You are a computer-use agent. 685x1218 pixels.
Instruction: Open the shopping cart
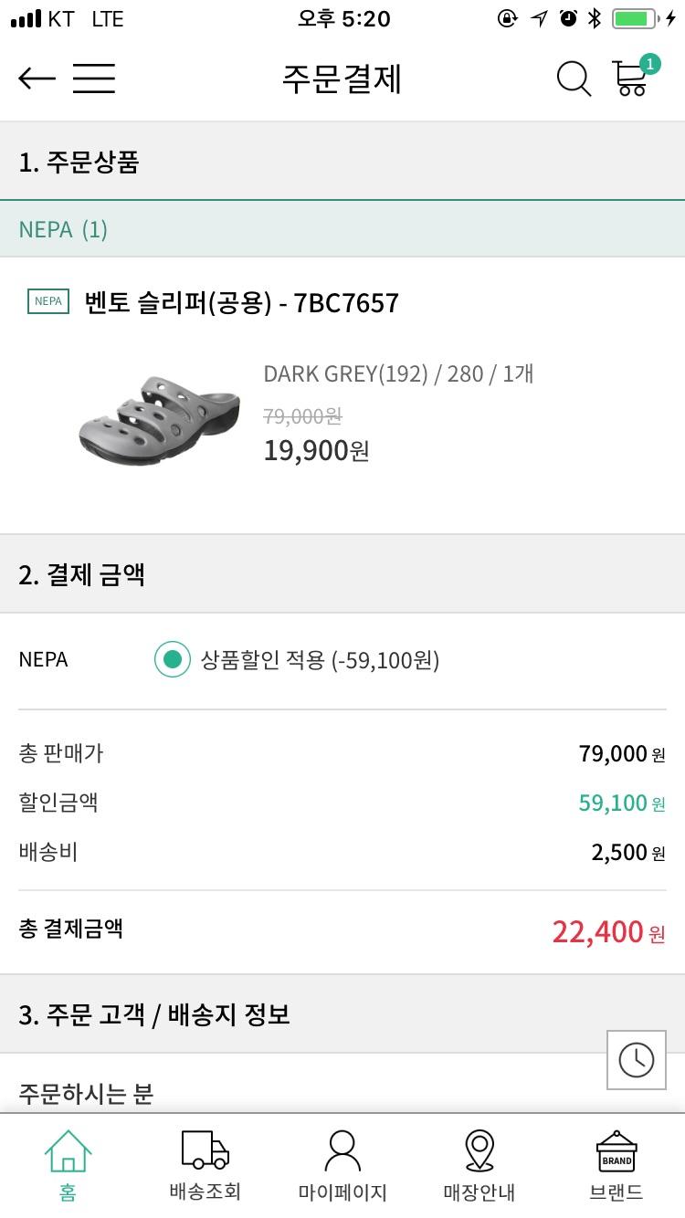pos(632,78)
